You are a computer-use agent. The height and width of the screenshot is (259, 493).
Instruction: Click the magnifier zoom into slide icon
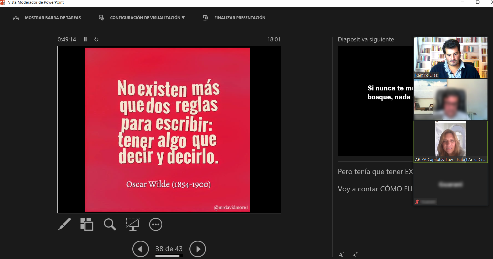(x=110, y=224)
